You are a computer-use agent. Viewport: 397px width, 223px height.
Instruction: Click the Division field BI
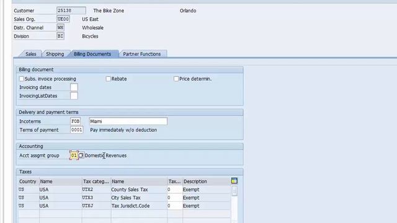coord(60,36)
